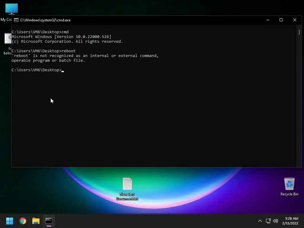This screenshot has height=228, width=304.
Task: Select the Command Prompt taskbar icon
Action: tap(49, 221)
